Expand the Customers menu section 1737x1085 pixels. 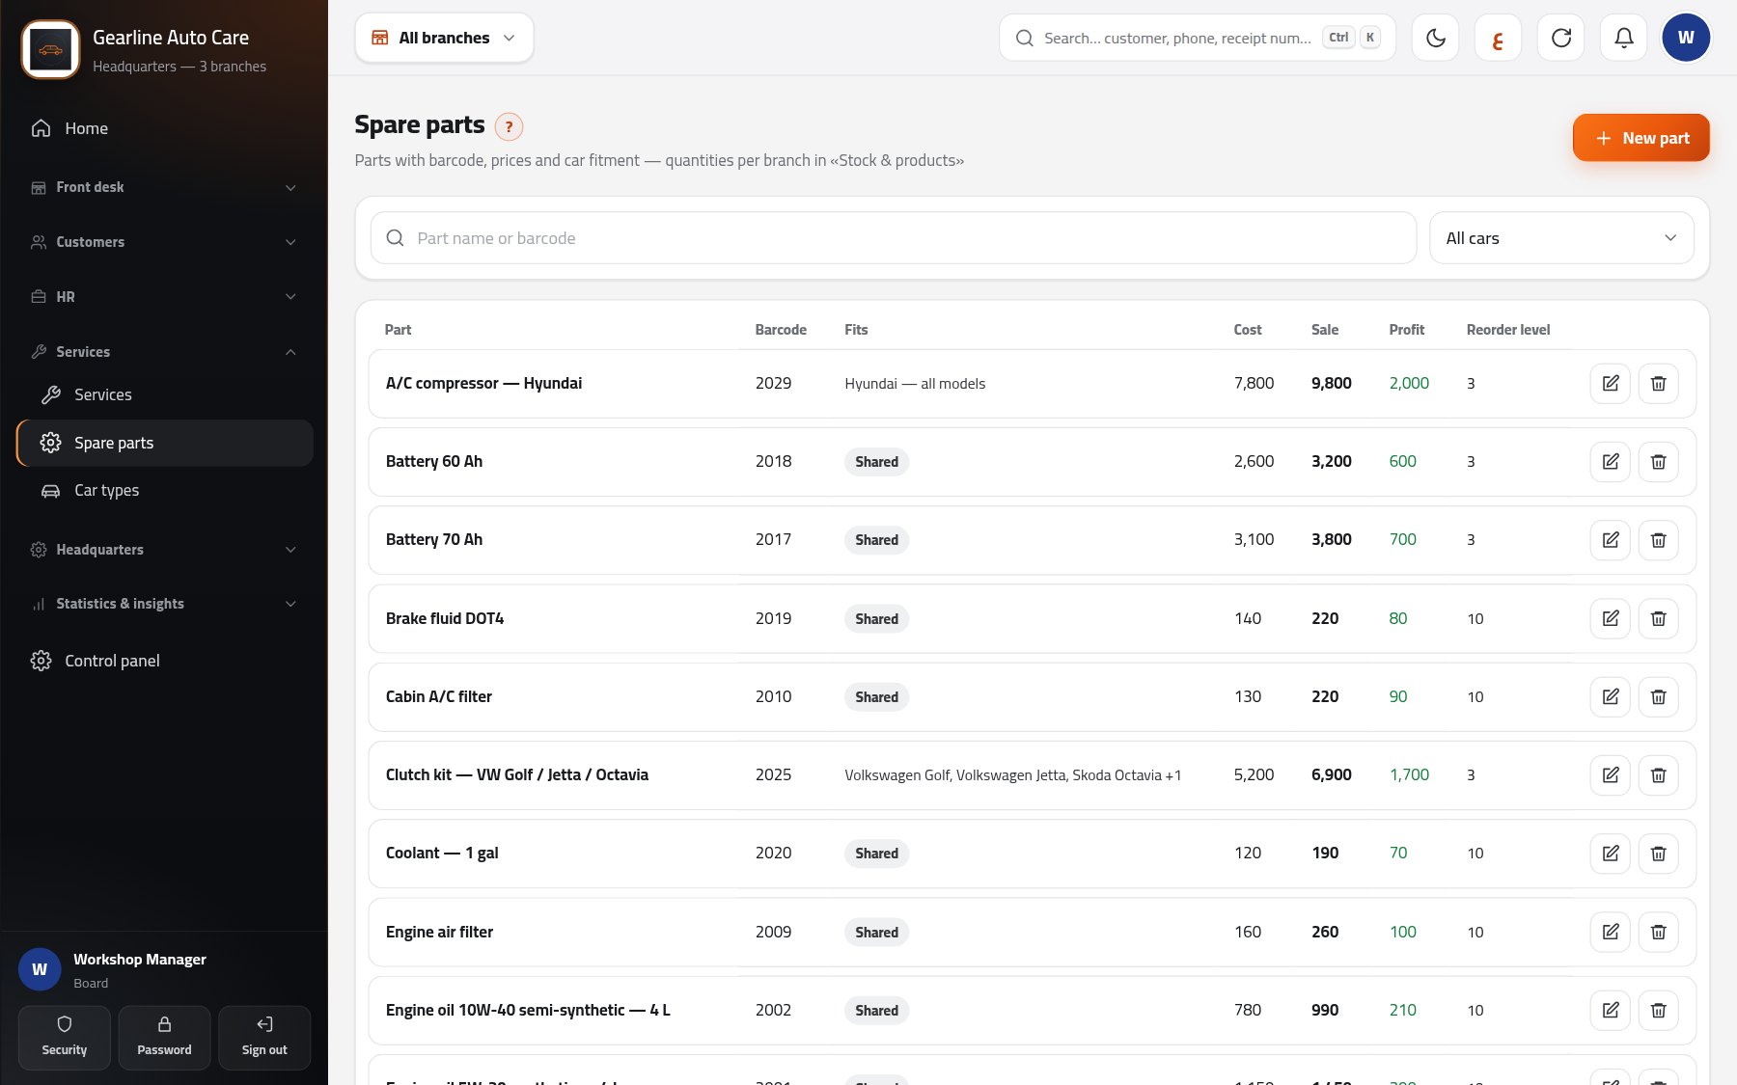click(164, 242)
